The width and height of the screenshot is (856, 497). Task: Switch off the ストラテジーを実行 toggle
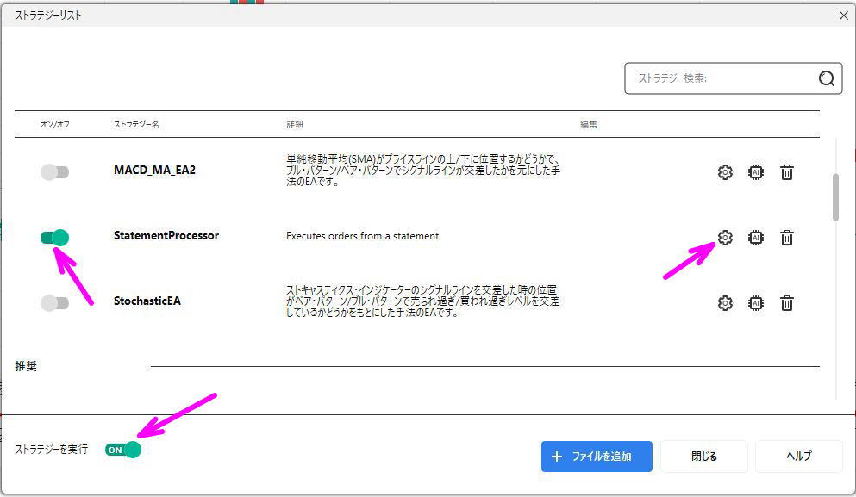pyautogui.click(x=122, y=450)
